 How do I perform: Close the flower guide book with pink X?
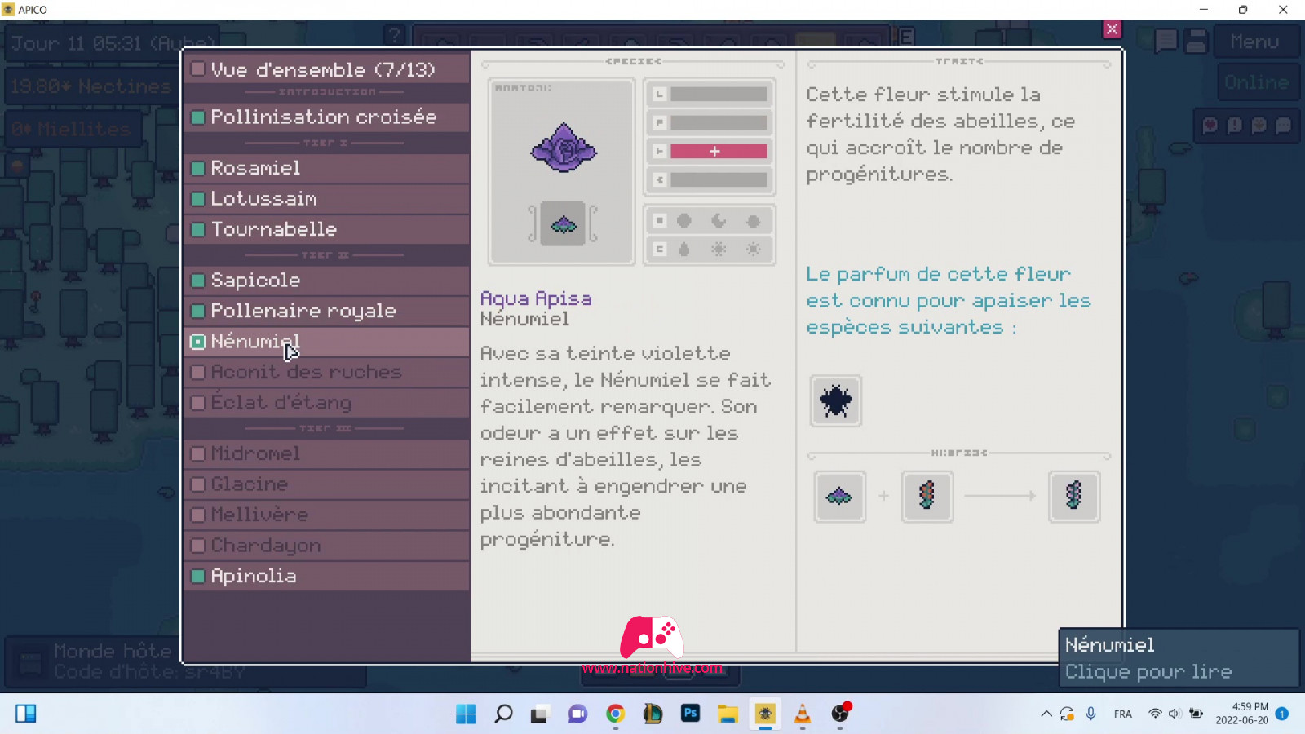tap(1112, 29)
